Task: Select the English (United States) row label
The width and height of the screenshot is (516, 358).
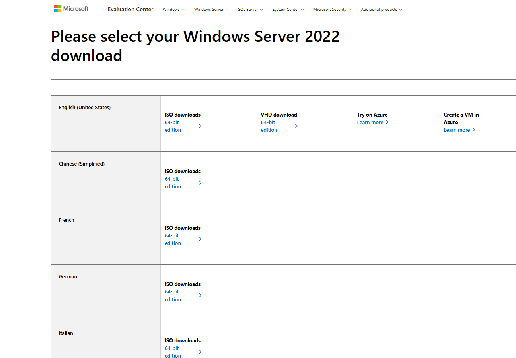Action: (85, 108)
